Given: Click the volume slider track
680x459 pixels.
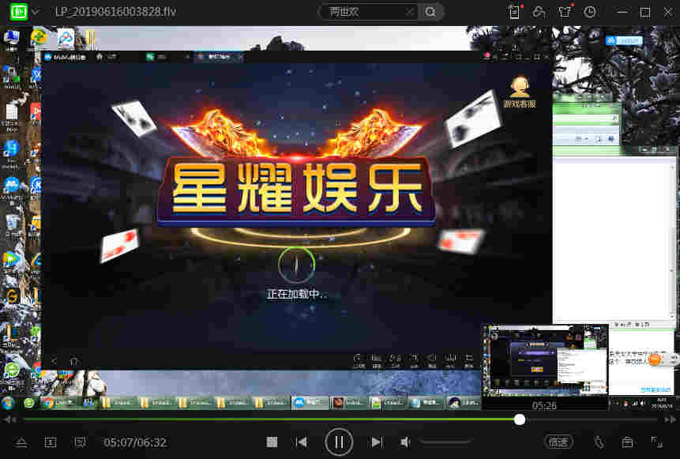Looking at the screenshot, I should (x=445, y=442).
